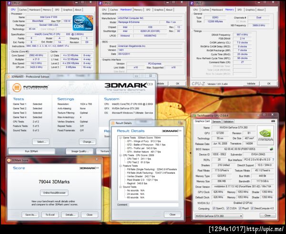
Task: Open Memory tab in the CPU-Z window showing Mainboard
Action: tap(138, 10)
